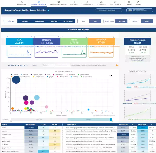Click the CLICKS column header
Image resolution: width=156 pixels, height=153 pixels.
(43, 125)
